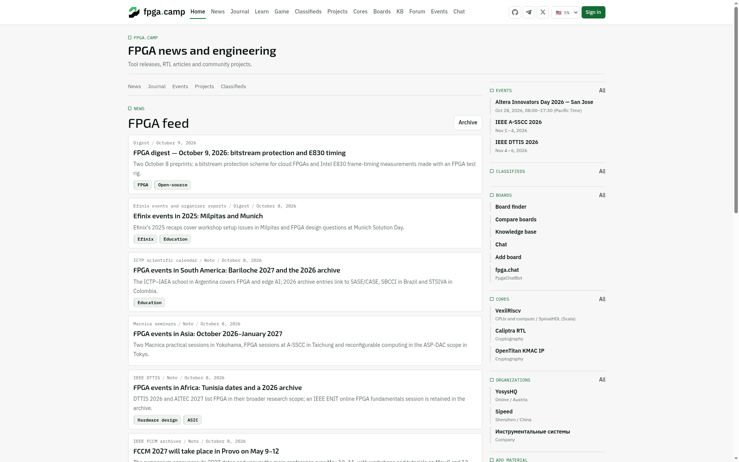This screenshot has width=739, height=462.
Task: Open 'FPGA events in South America' article
Action: click(x=237, y=270)
